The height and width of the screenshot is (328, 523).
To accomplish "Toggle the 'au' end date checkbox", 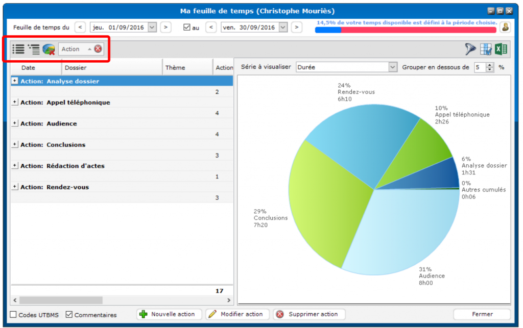I will point(187,27).
